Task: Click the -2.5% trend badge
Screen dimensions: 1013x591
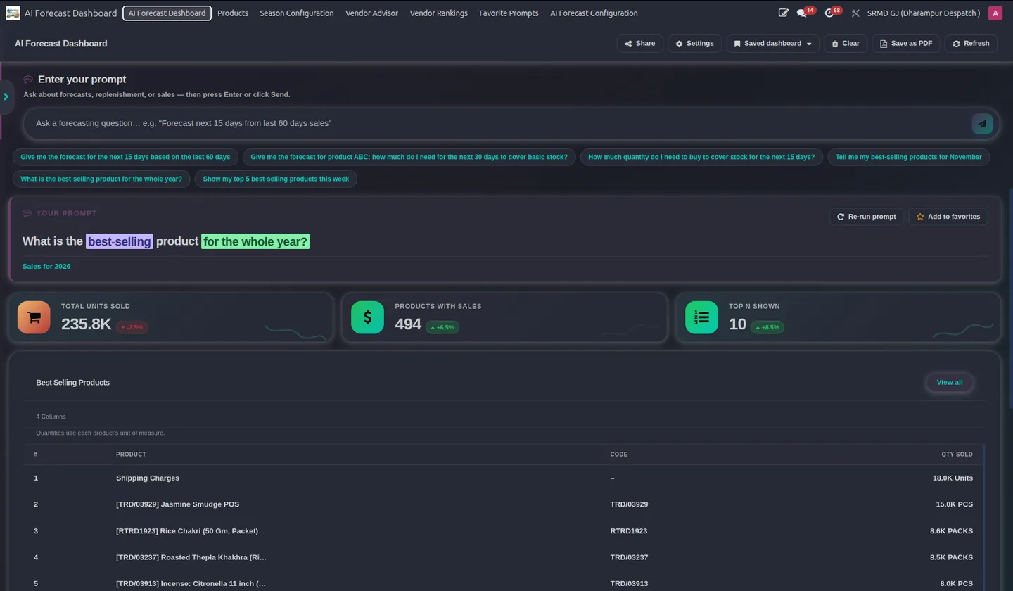Action: click(x=132, y=328)
